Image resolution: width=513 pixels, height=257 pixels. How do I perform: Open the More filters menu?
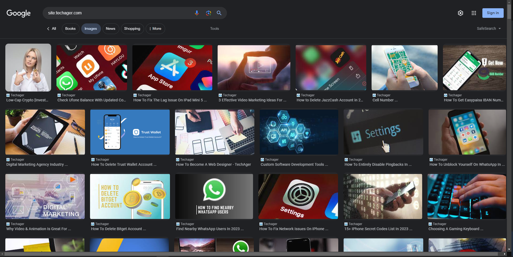[155, 29]
